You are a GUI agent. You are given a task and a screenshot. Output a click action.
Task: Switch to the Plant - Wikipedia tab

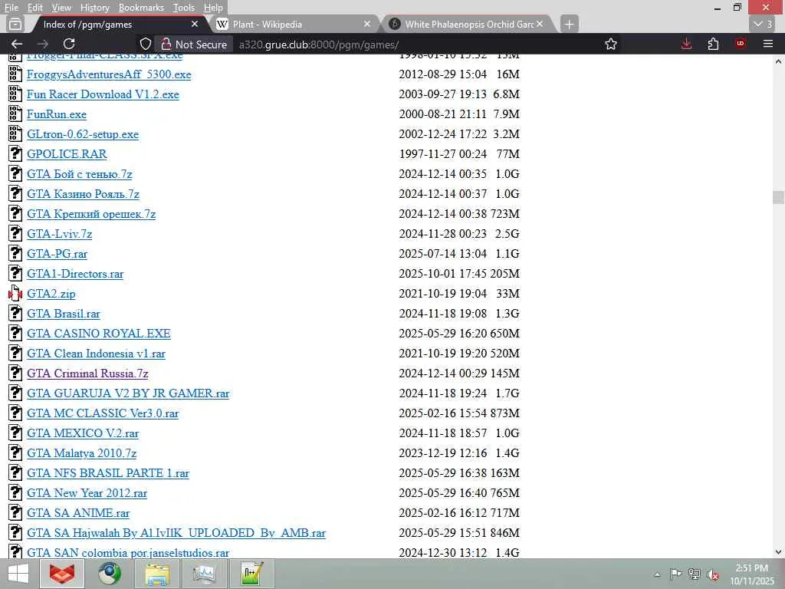coord(294,24)
